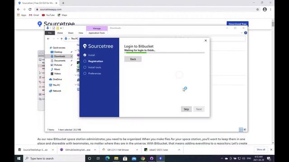Screen dimensions: 289x162
Task: Open Customize Quick Access Toolbar dropdown
Action: pos(61,28)
